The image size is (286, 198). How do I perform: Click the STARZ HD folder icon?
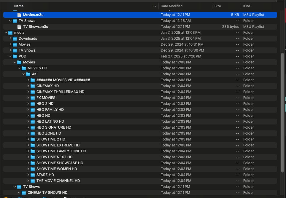33,175
